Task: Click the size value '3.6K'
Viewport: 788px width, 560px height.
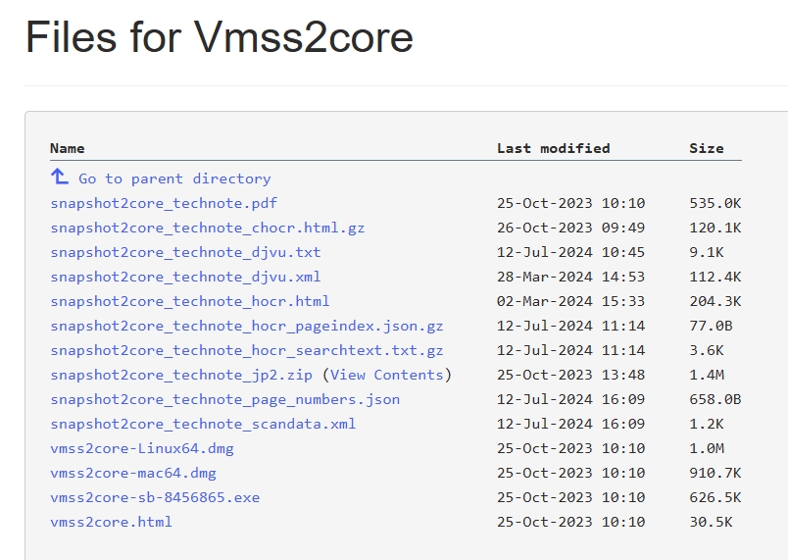Action: pos(707,350)
